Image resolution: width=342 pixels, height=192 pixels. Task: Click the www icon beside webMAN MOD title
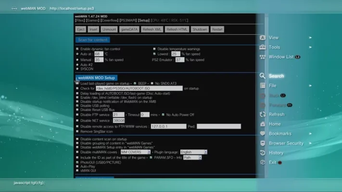coord(14,9)
